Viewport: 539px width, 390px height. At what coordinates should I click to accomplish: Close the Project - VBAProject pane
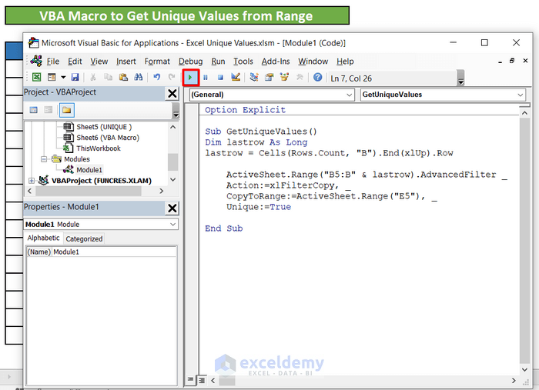172,93
